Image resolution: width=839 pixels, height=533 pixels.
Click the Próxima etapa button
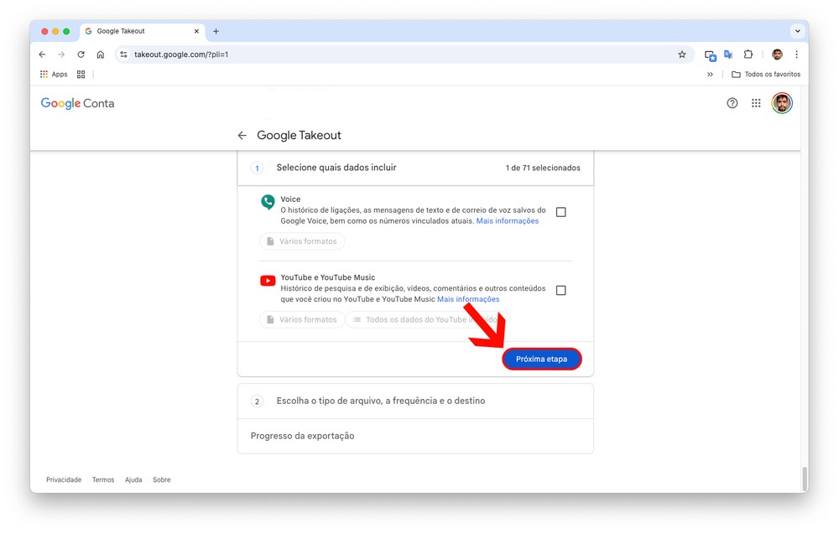pyautogui.click(x=541, y=360)
